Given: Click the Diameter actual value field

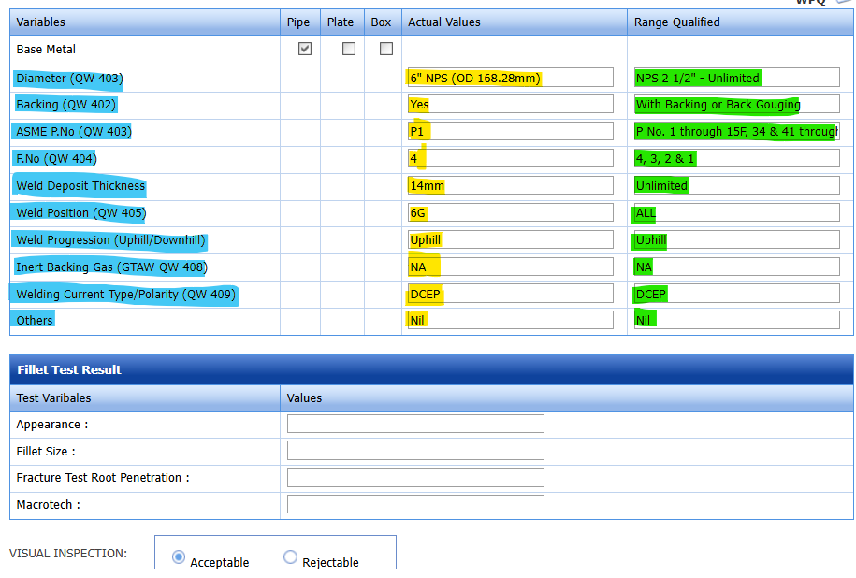Looking at the screenshot, I should click(510, 78).
